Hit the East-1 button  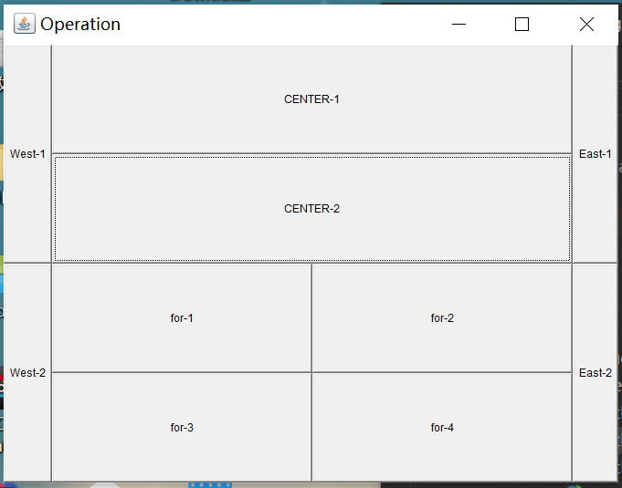[x=595, y=154]
